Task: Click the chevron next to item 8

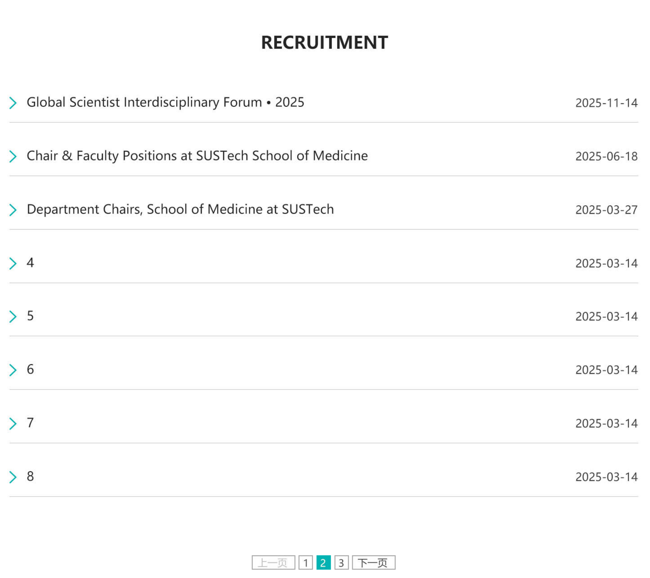Action: pyautogui.click(x=13, y=477)
